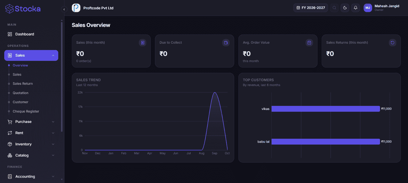Expand the Inventory menu chevron
408x183 pixels.
[x=53, y=144]
